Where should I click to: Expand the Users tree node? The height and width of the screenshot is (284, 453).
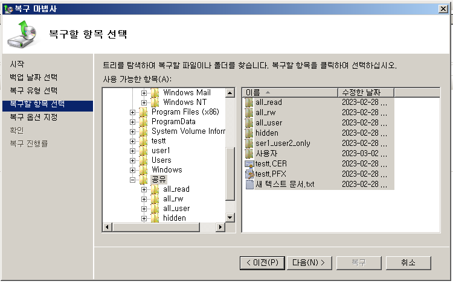pyautogui.click(x=132, y=160)
